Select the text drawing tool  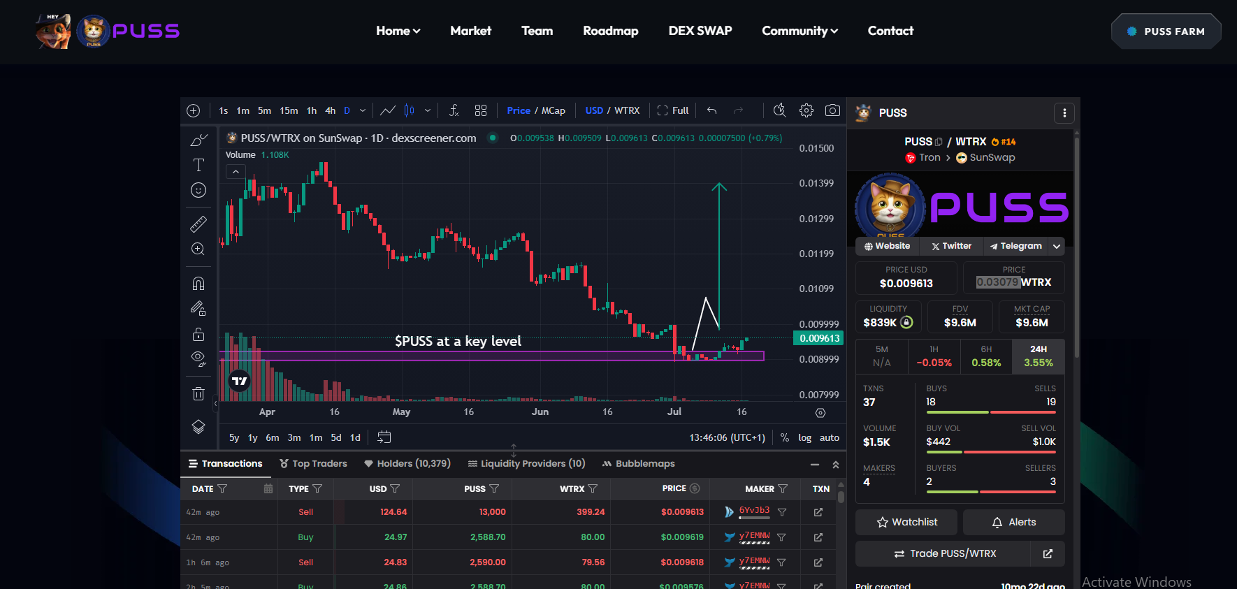(198, 165)
